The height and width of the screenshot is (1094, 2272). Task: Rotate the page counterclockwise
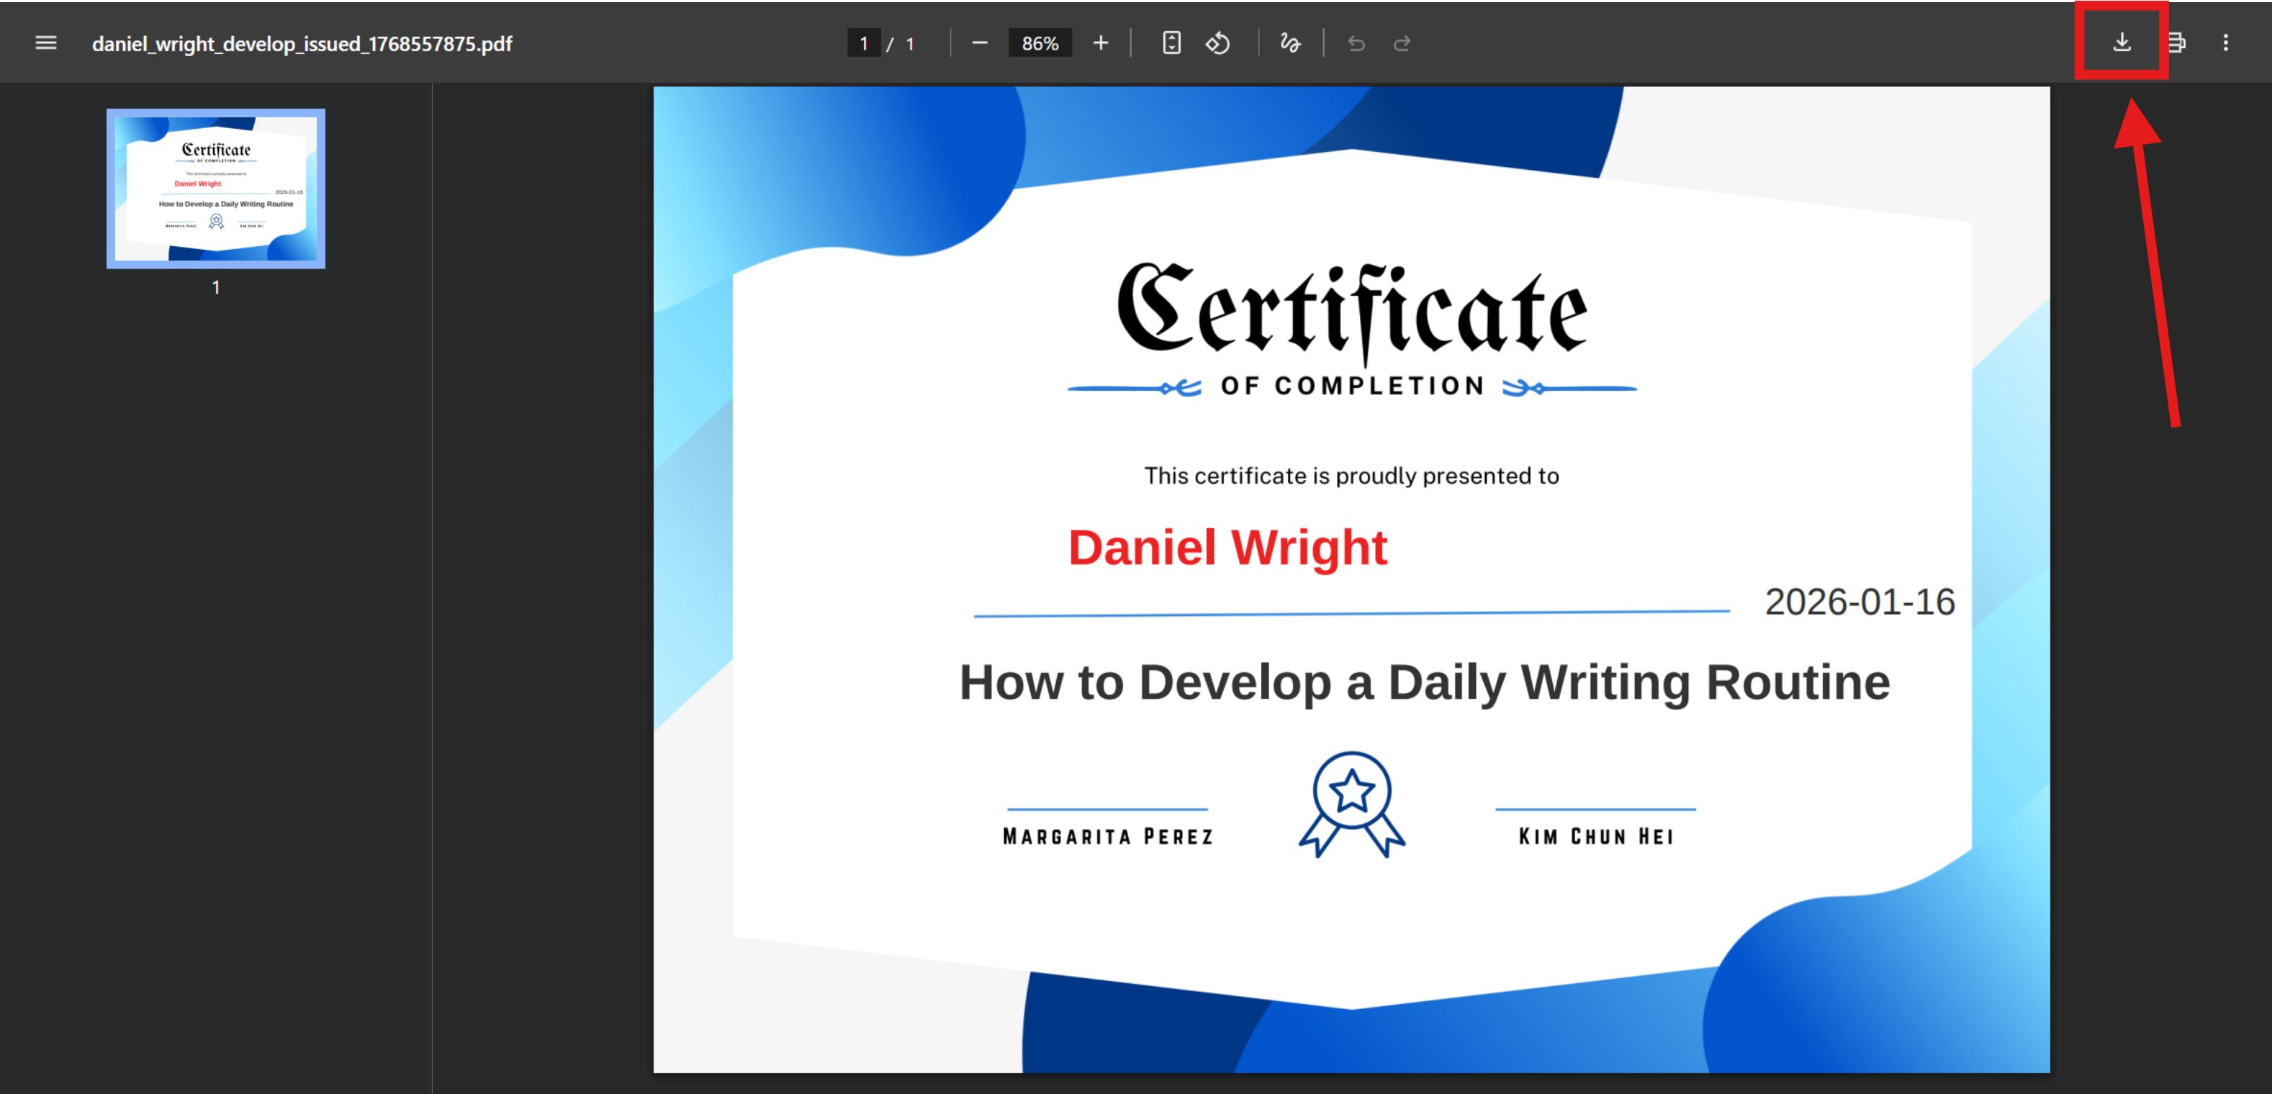pyautogui.click(x=1218, y=43)
